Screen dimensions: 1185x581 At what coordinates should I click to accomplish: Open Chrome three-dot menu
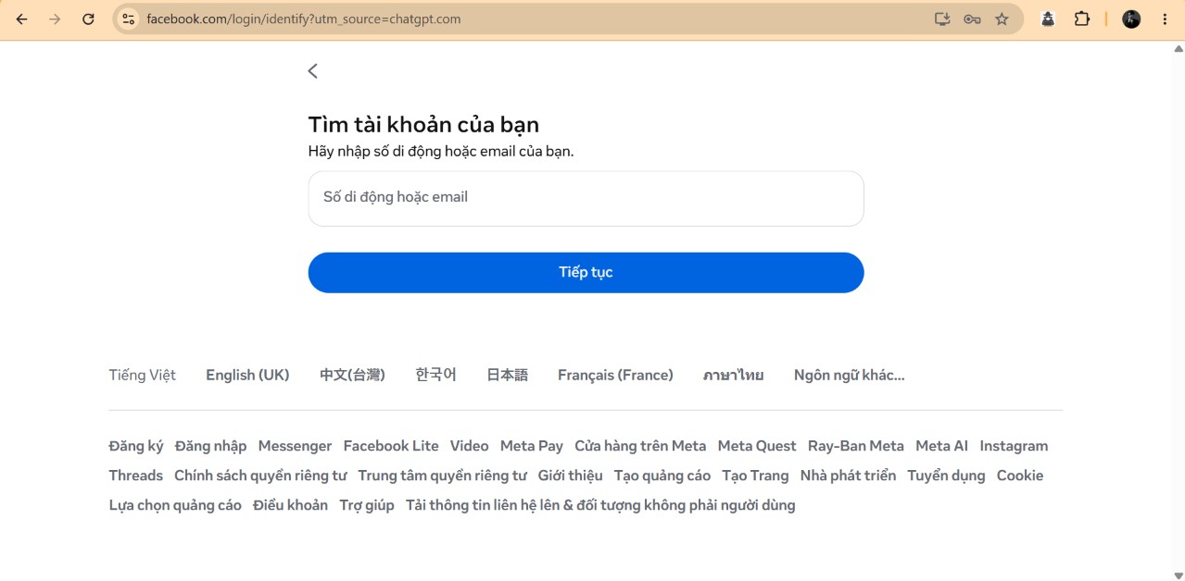tap(1165, 19)
